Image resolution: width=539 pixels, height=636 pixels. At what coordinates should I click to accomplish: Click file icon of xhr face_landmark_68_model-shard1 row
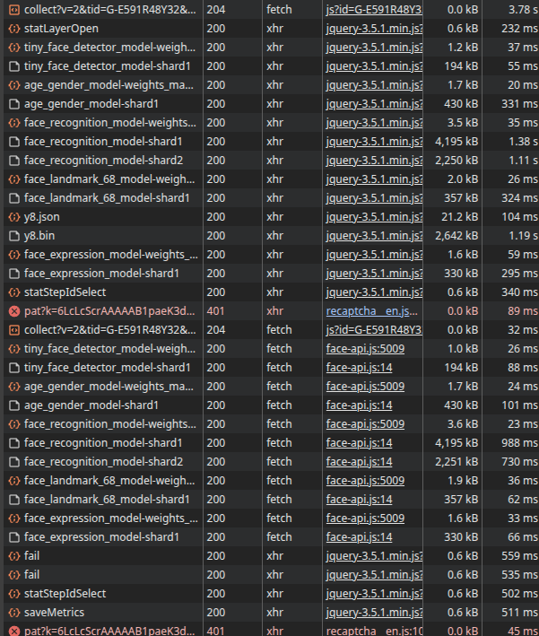(13, 198)
